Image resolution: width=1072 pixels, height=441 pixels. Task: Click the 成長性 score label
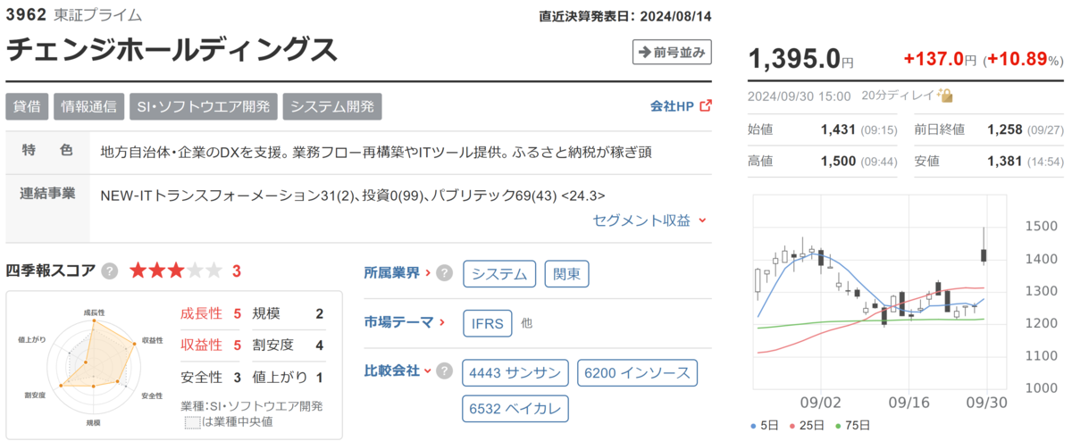199,313
